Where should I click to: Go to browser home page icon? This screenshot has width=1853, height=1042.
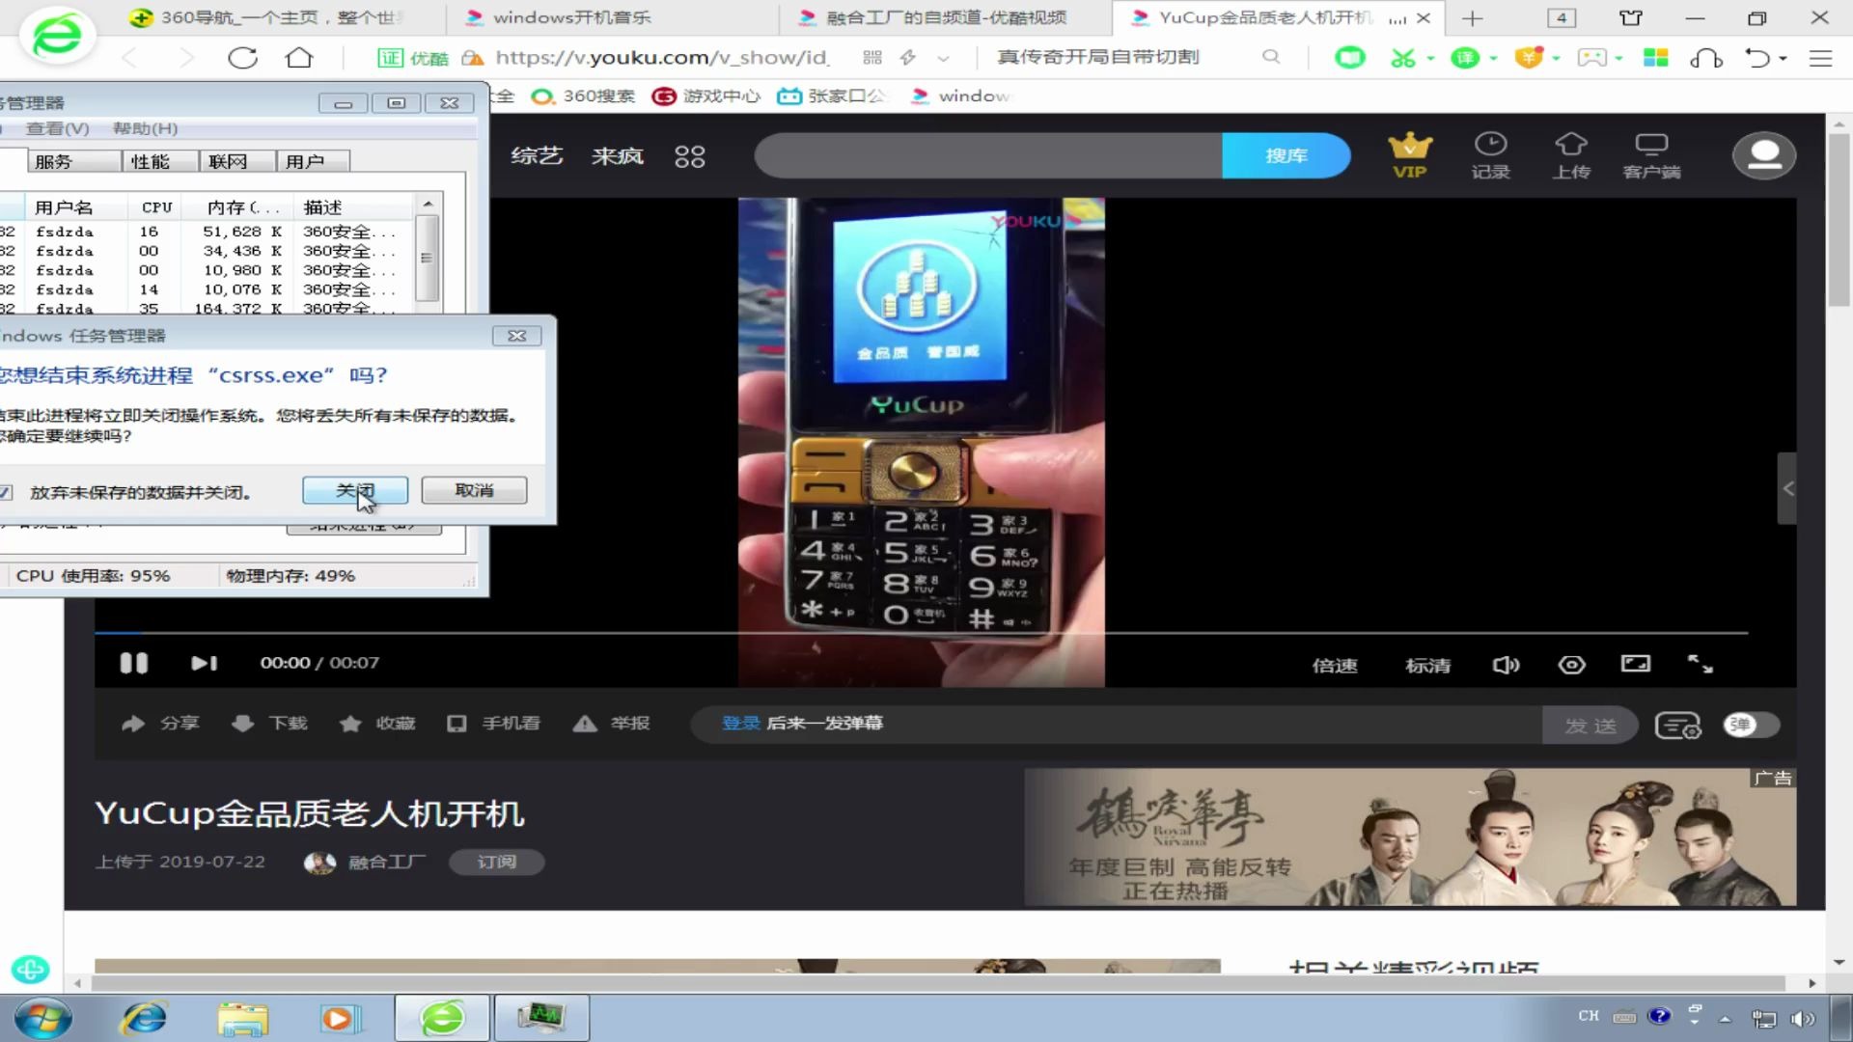[299, 58]
